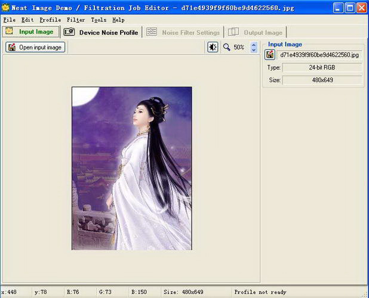Viewport: 369px width, 298px height.
Task: Click the R:76 status bar value
Action: [x=73, y=292]
